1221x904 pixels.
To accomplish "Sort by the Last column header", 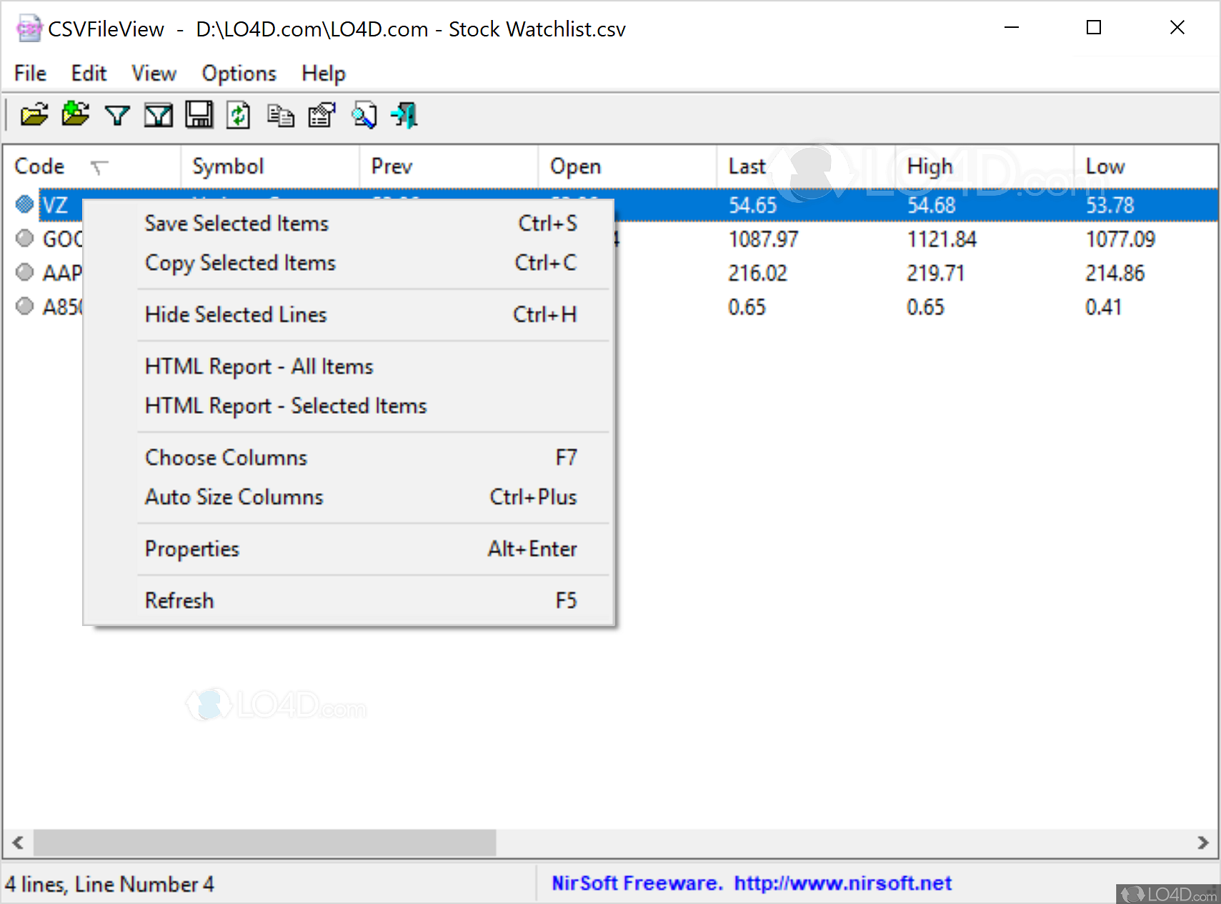I will tap(806, 167).
